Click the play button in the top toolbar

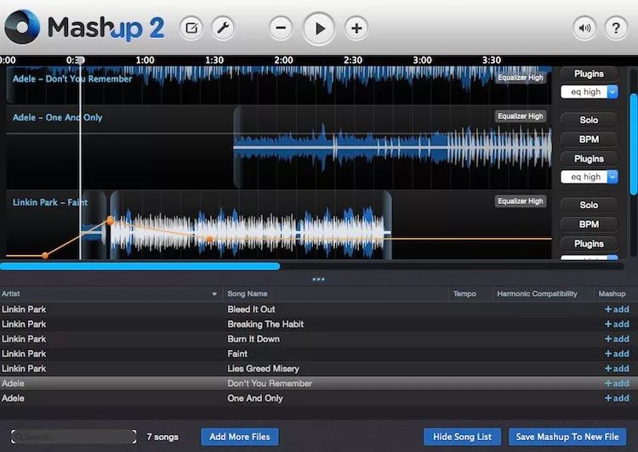click(319, 28)
